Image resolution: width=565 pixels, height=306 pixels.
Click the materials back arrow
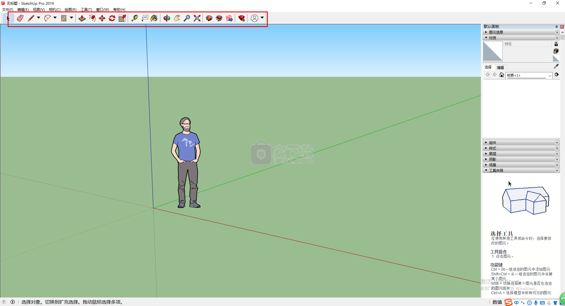tap(488, 75)
